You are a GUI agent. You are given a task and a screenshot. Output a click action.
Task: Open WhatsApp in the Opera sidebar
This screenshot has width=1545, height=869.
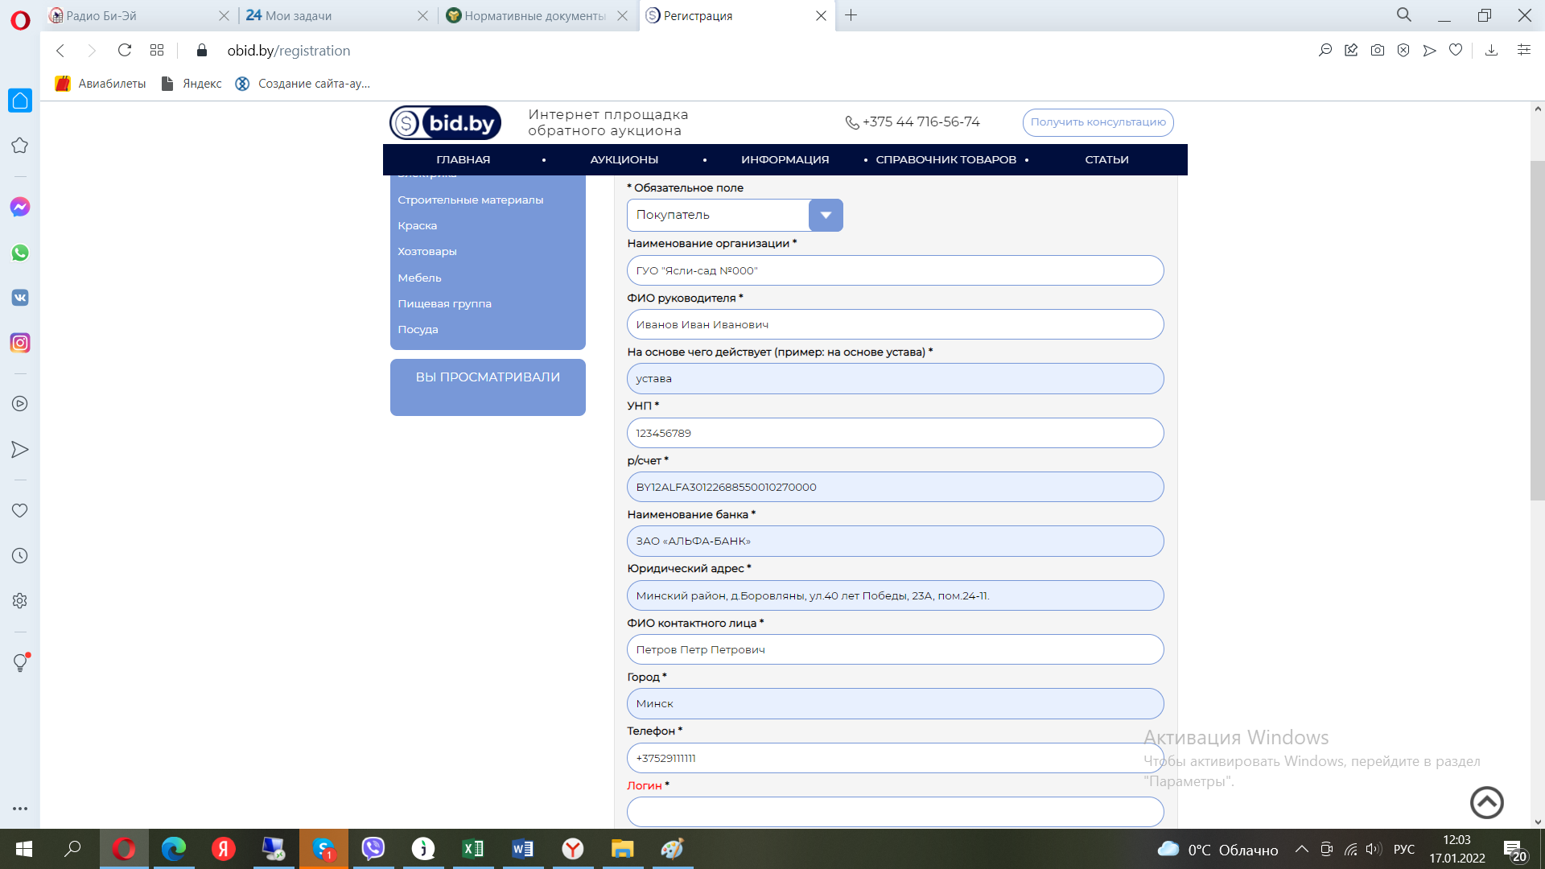click(x=20, y=253)
